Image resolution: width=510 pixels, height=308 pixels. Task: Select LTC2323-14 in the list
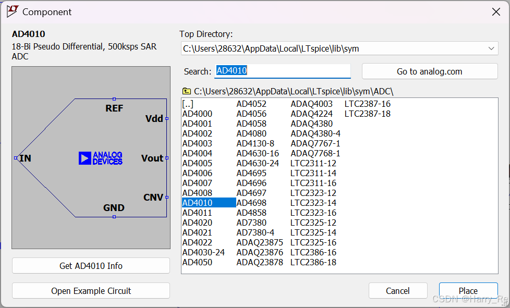pos(313,203)
